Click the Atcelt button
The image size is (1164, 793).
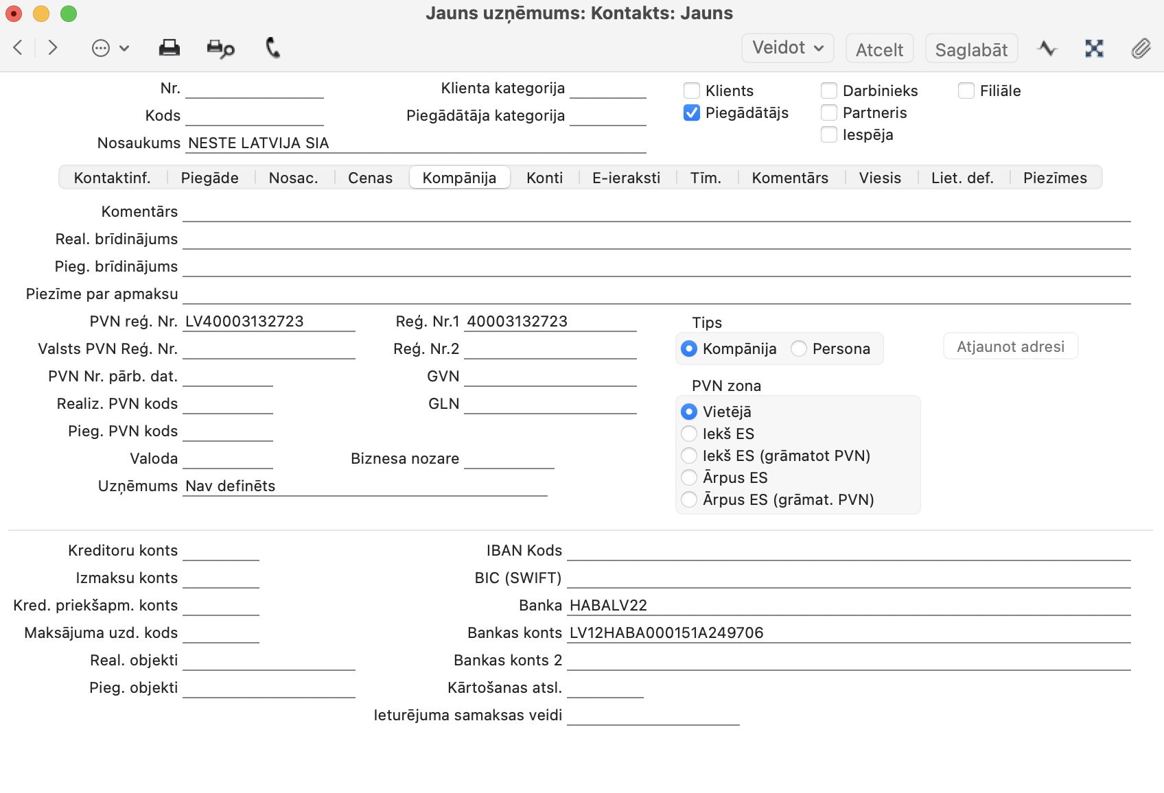[x=879, y=49]
